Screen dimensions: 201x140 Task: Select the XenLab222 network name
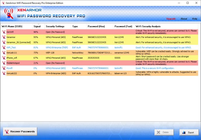(12, 73)
